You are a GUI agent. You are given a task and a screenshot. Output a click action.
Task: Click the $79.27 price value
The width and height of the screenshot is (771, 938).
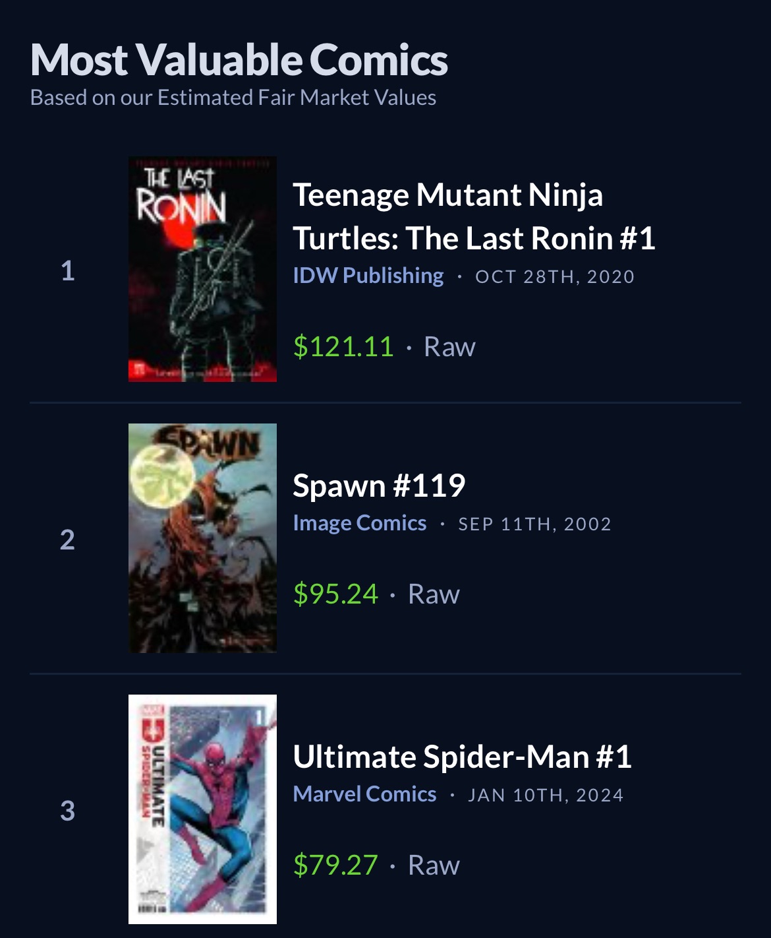pyautogui.click(x=335, y=865)
